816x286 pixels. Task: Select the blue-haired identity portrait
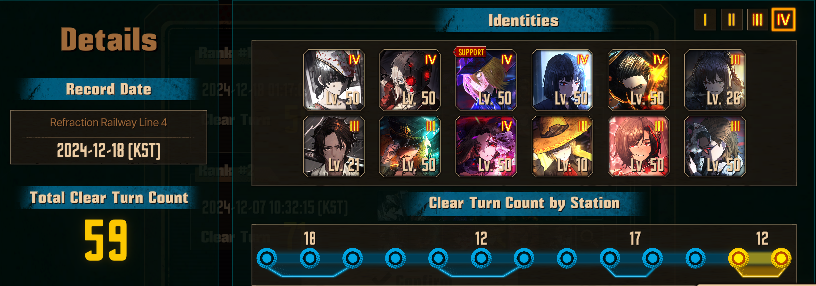563,79
